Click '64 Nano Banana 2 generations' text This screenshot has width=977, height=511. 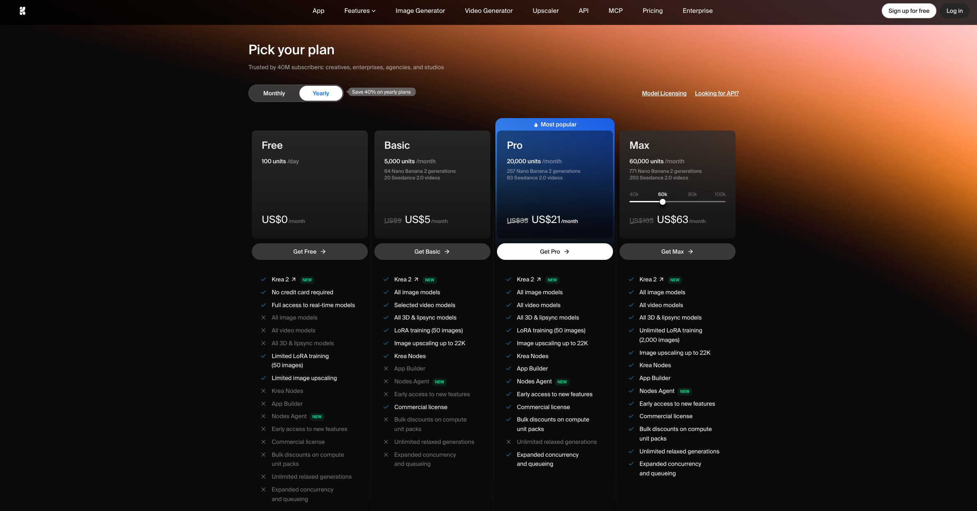coord(420,171)
